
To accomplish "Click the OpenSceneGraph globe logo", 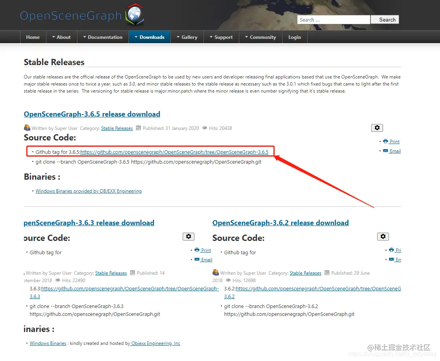I will (x=135, y=14).
